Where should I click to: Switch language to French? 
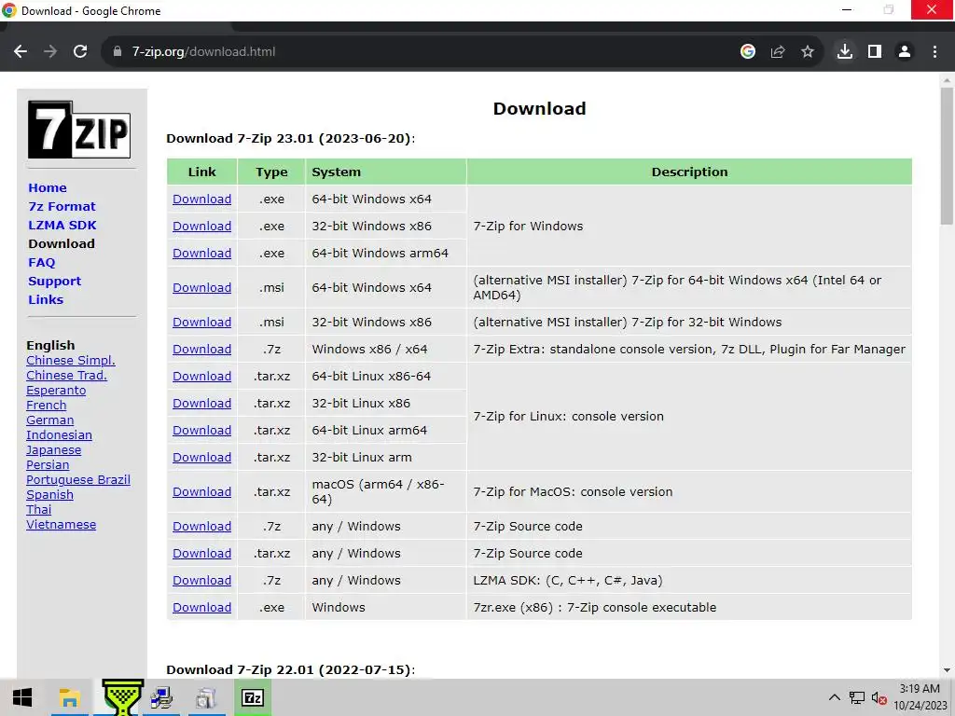(47, 405)
